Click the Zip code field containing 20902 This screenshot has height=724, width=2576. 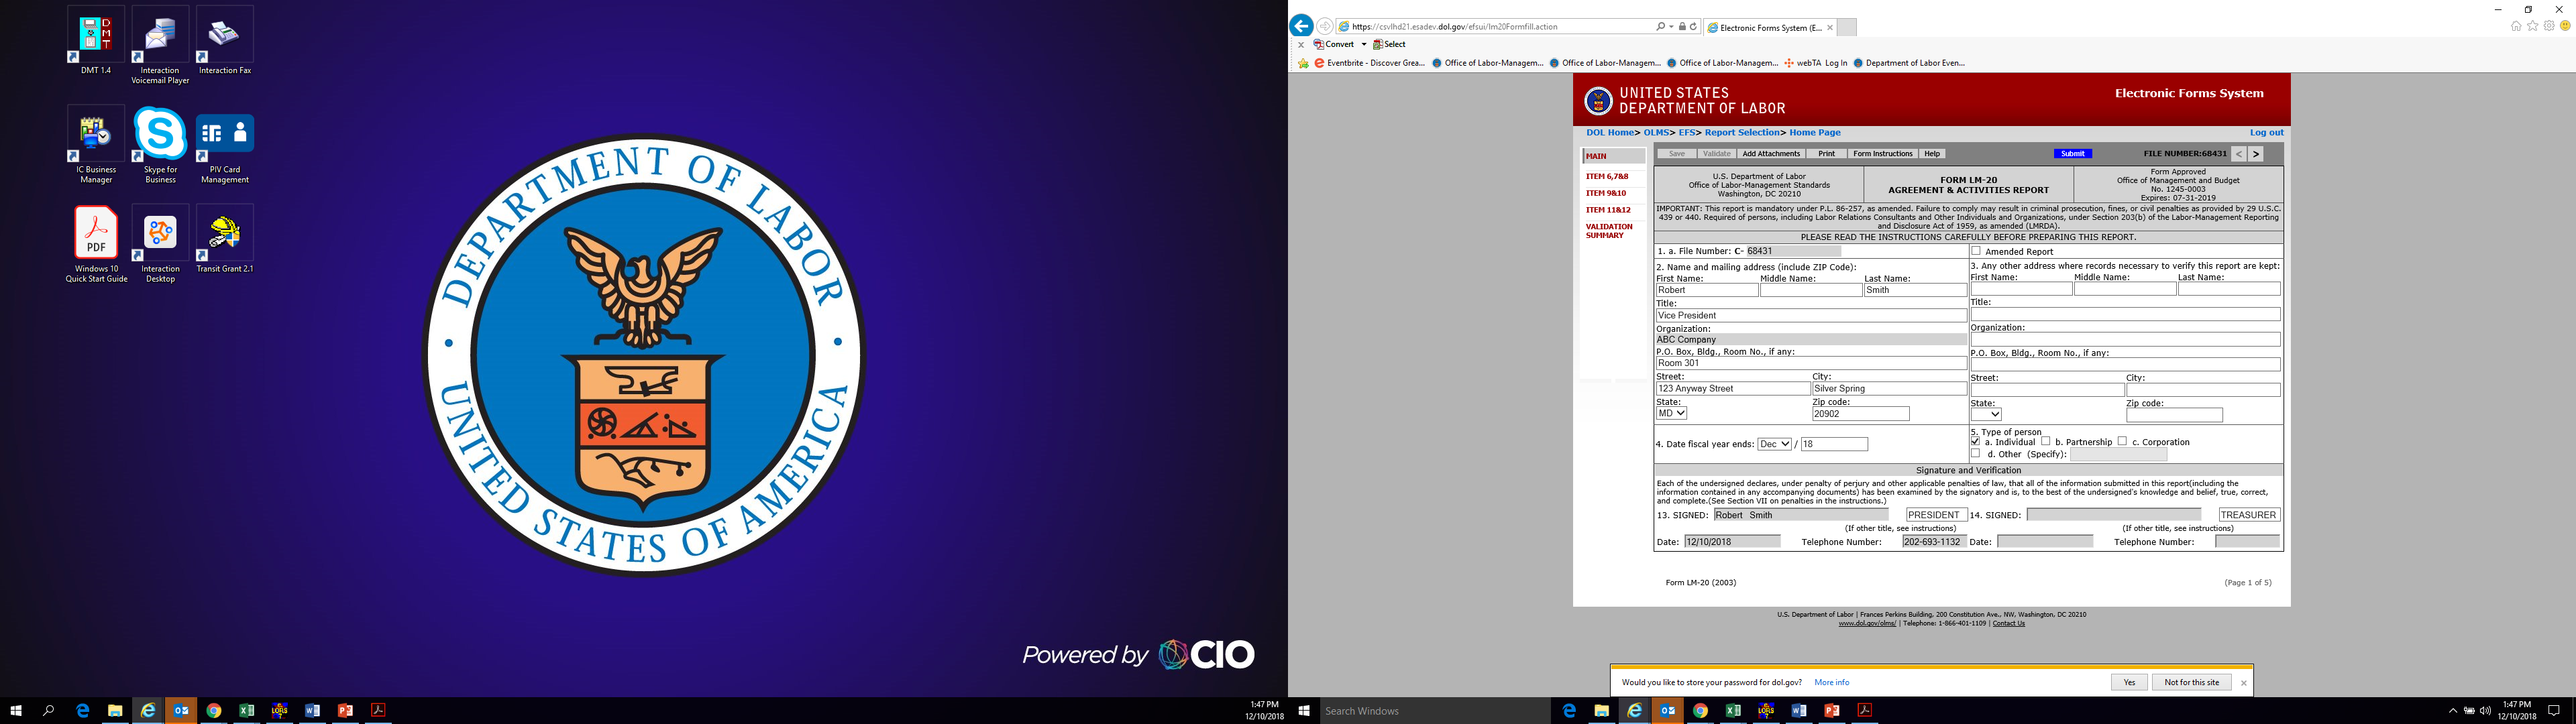[1860, 413]
